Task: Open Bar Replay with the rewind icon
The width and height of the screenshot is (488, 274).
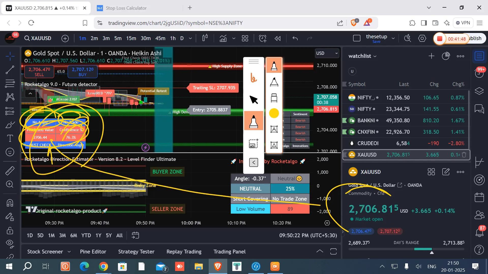Action: [x=278, y=38]
